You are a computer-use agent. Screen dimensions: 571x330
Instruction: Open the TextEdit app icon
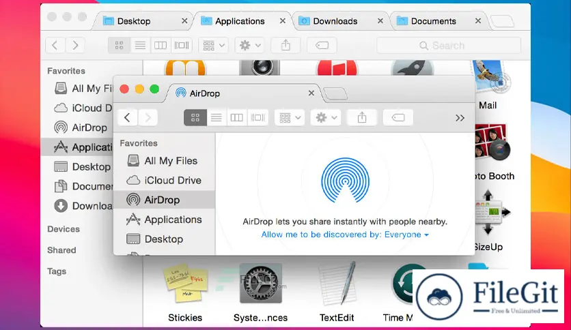click(337, 284)
